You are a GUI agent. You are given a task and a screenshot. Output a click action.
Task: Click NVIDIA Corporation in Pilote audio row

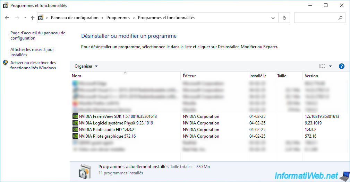(x=201, y=129)
